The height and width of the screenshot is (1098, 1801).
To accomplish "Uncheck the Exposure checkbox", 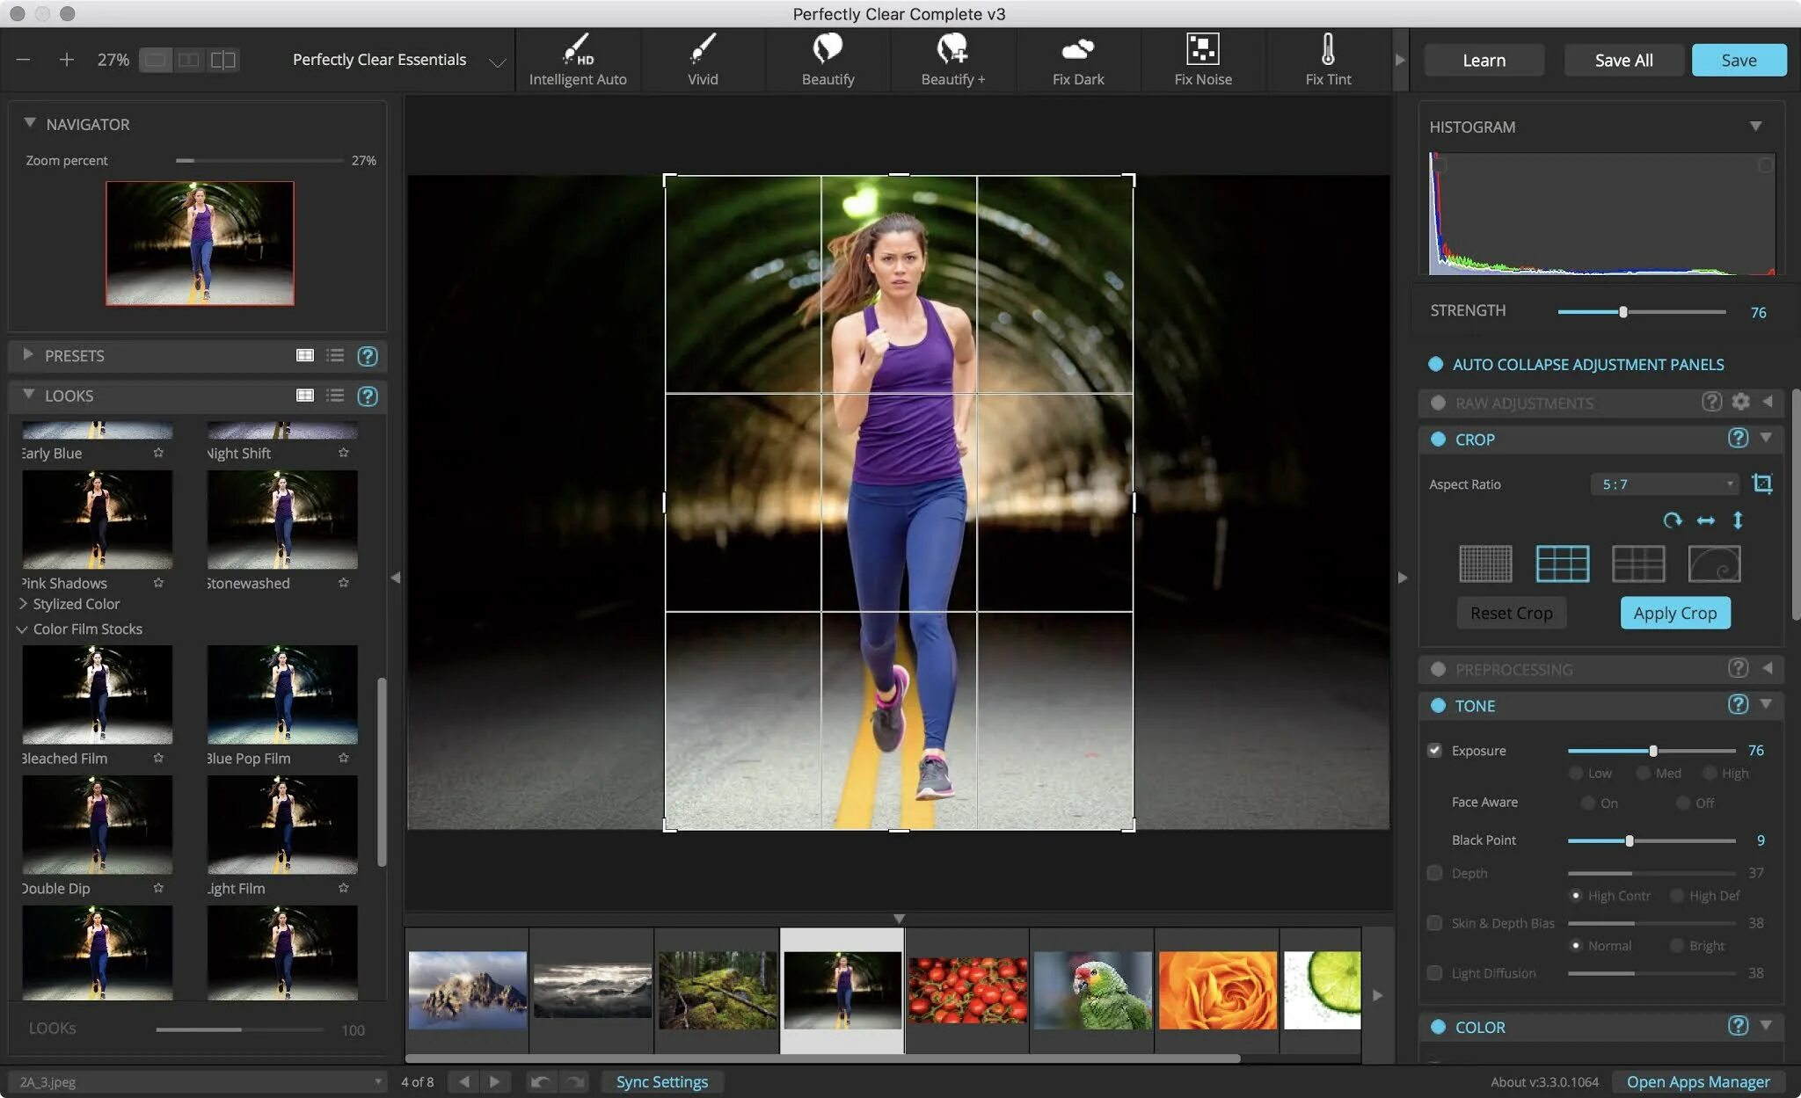I will point(1435,750).
